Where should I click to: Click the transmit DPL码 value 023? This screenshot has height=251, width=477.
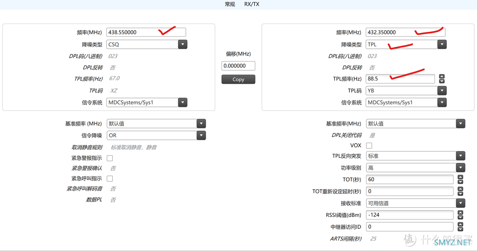click(x=372, y=56)
